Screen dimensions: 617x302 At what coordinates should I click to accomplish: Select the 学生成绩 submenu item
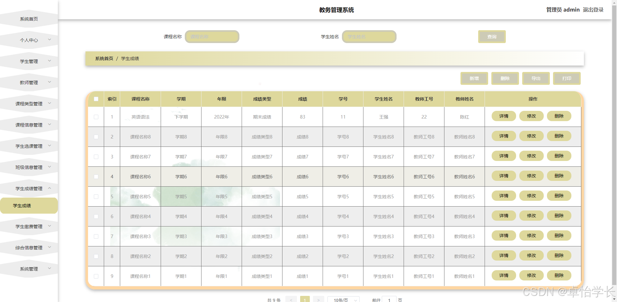(x=29, y=206)
